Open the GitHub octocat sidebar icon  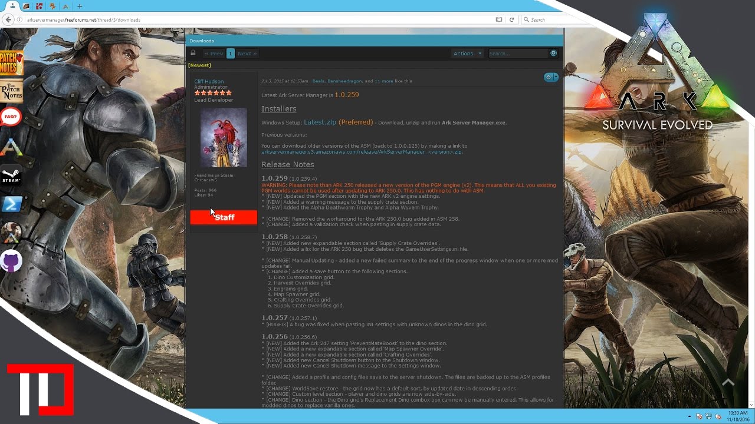point(11,261)
